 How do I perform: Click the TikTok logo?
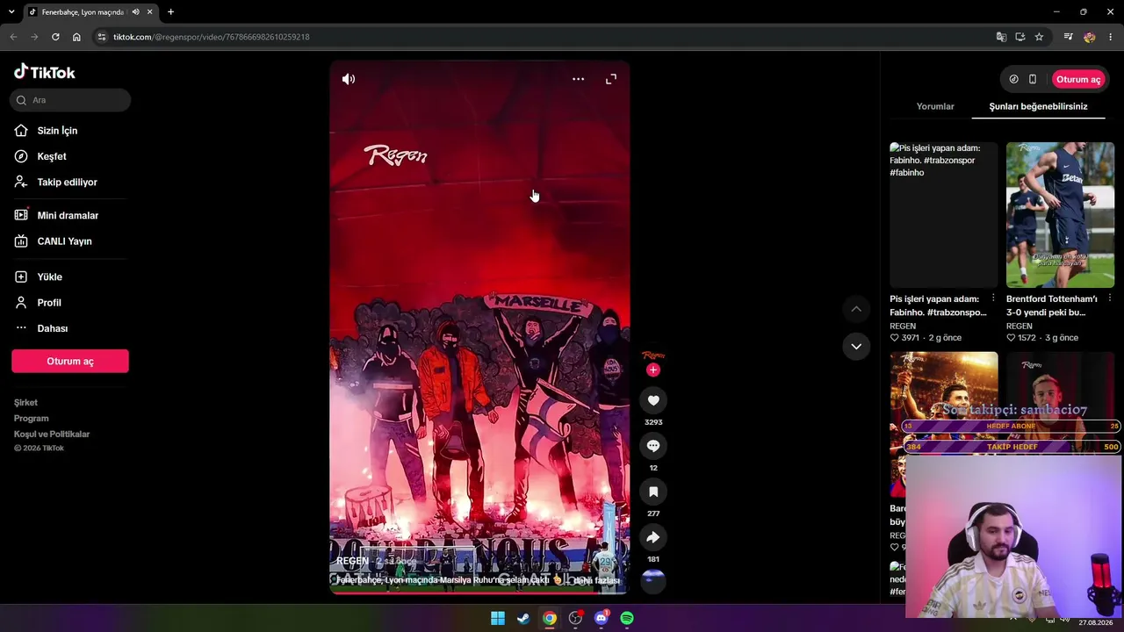(x=45, y=72)
